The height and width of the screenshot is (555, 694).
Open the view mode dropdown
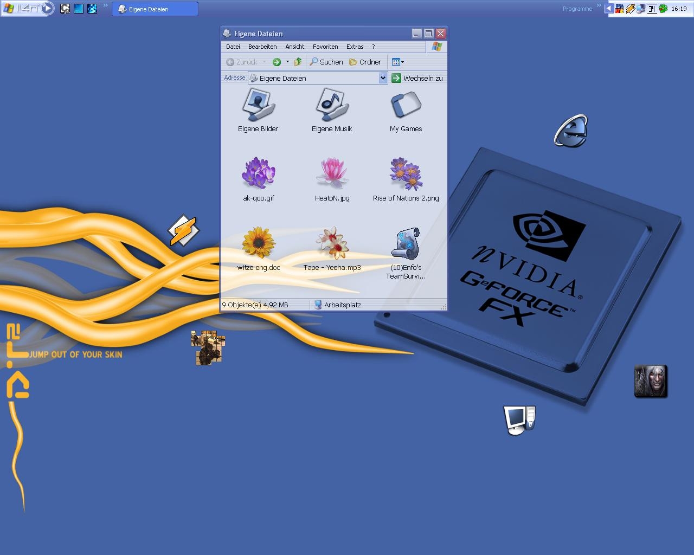(x=398, y=62)
